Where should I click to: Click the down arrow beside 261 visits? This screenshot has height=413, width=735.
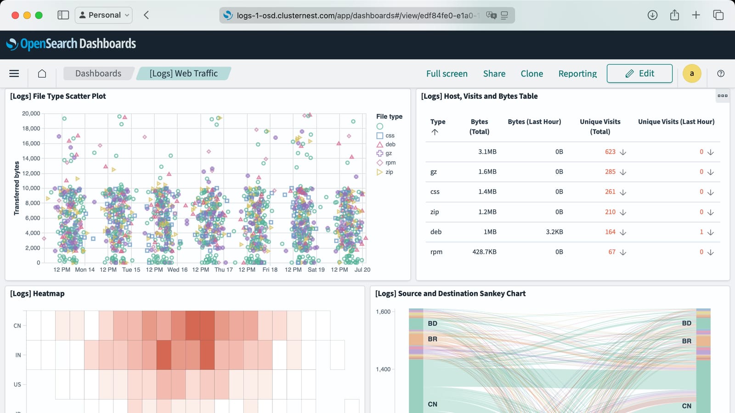[x=623, y=192]
